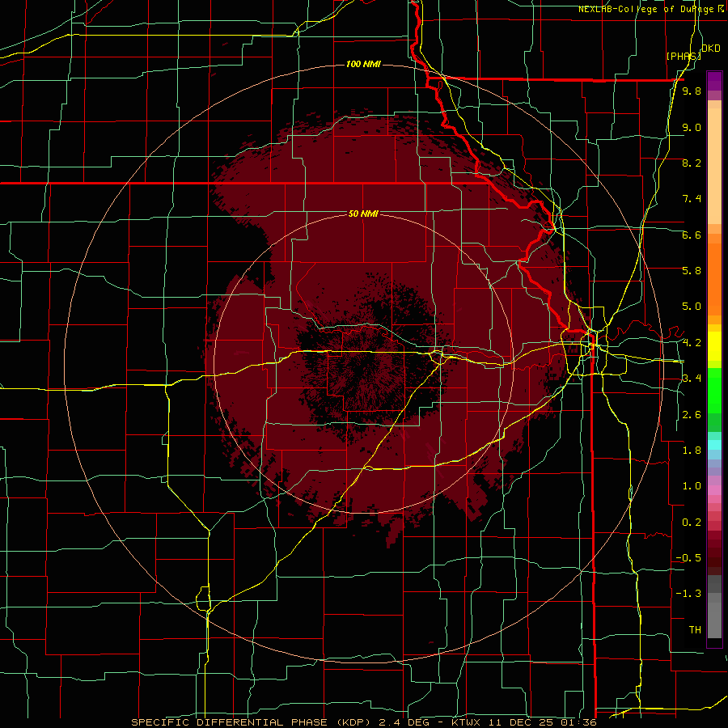Select the 0.2 value on the color scale
728x728 pixels.
coord(692,523)
